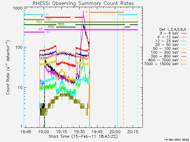Click the 14-Oct-2021 timestamp in the corner
The width and height of the screenshot is (190, 142).
[176, 139]
